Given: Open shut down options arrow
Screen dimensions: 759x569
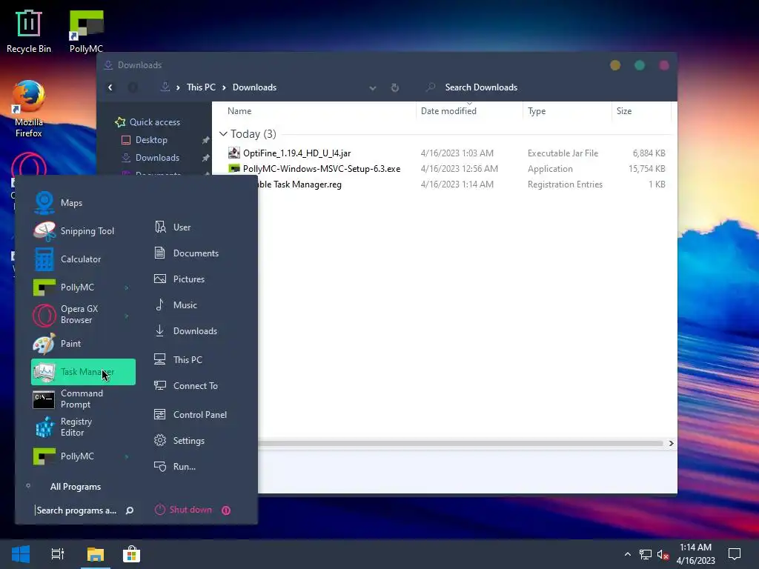Looking at the screenshot, I should click(226, 510).
